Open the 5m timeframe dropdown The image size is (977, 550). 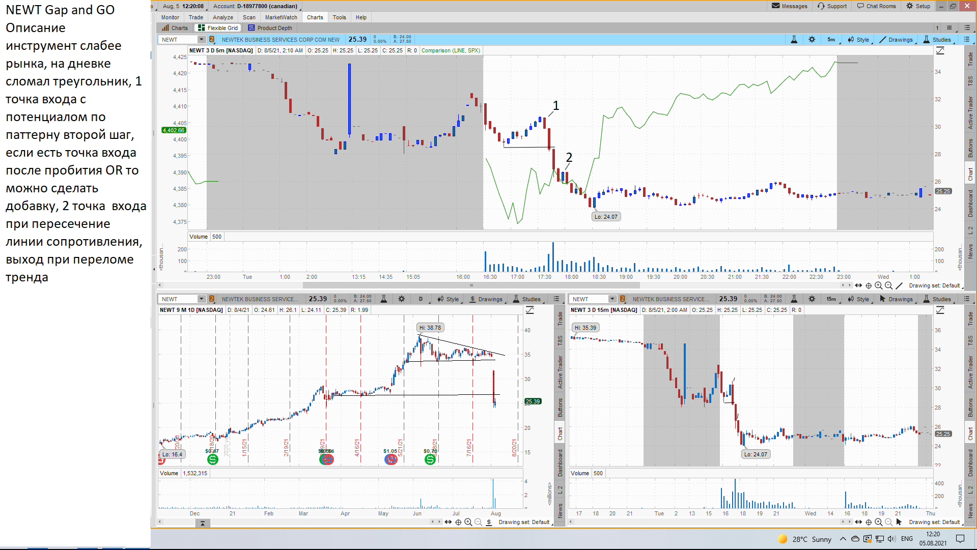click(x=832, y=40)
